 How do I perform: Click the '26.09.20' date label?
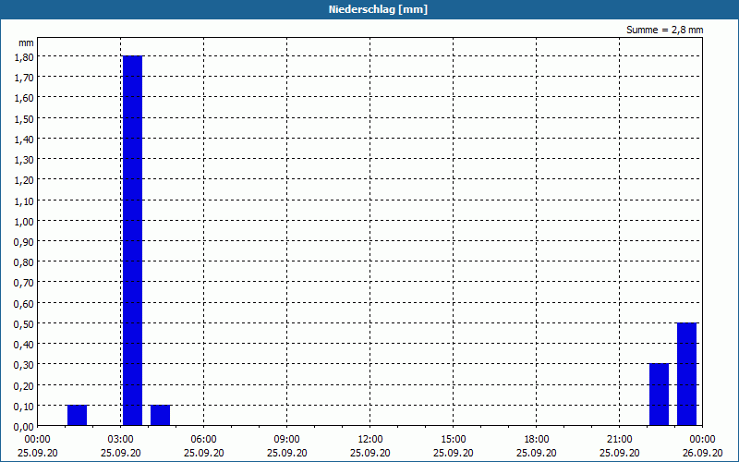702,453
